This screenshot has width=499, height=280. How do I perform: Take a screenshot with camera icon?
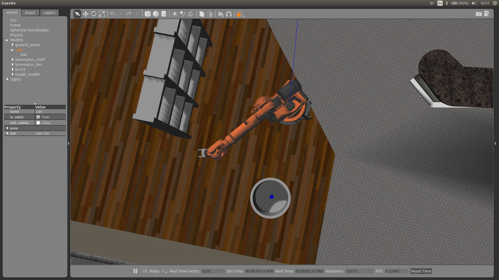pos(478,14)
